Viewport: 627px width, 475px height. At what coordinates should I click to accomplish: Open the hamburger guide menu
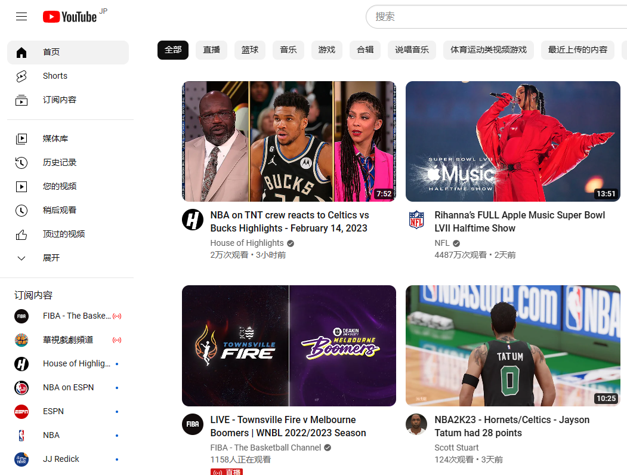(21, 16)
